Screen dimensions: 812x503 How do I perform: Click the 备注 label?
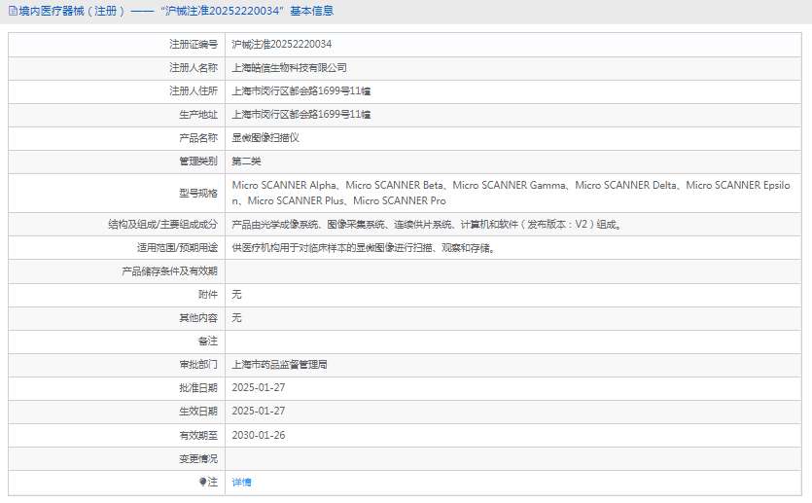[x=208, y=341]
